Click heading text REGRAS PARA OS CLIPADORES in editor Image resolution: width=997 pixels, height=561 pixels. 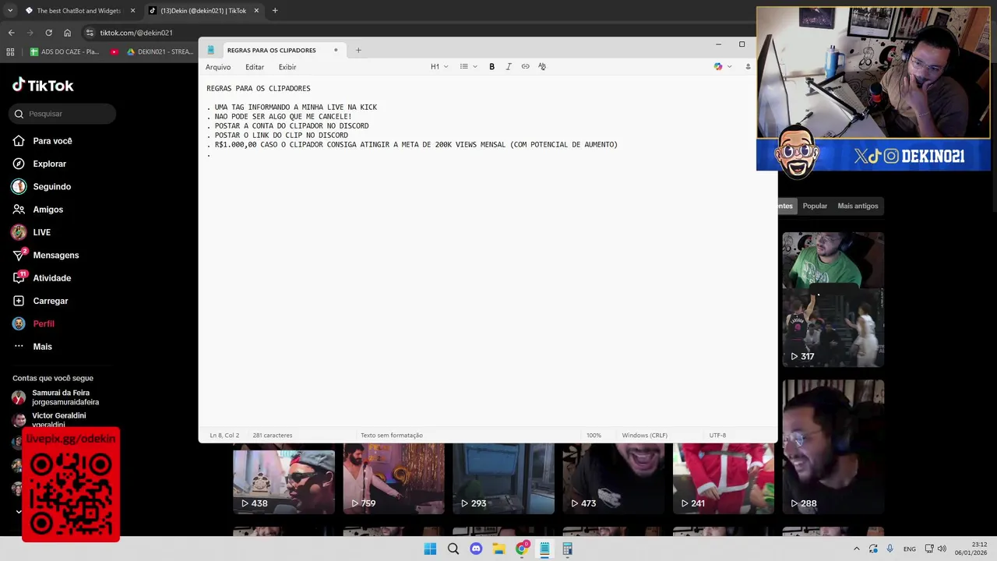259,89
